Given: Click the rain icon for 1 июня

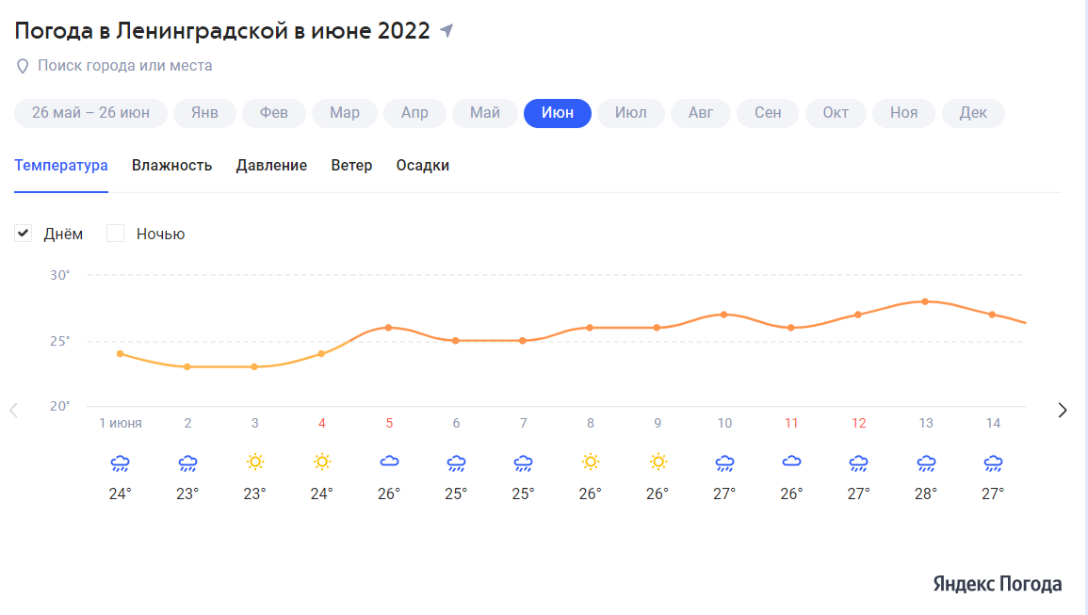Looking at the screenshot, I should pyautogui.click(x=120, y=463).
